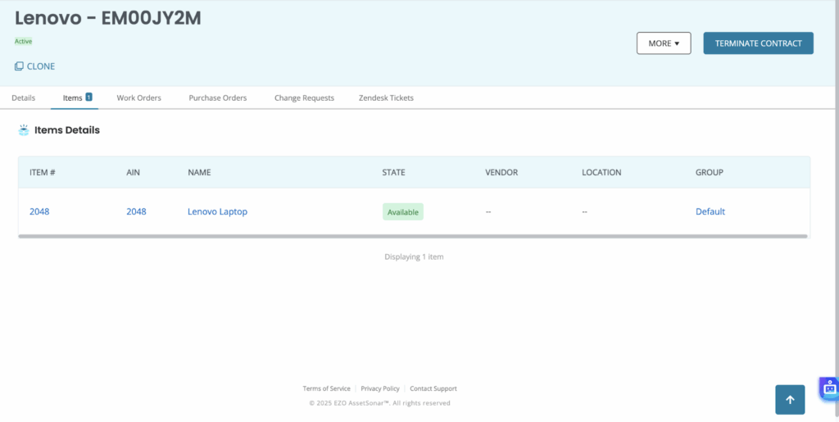Open the chatbot assistant icon

point(830,389)
